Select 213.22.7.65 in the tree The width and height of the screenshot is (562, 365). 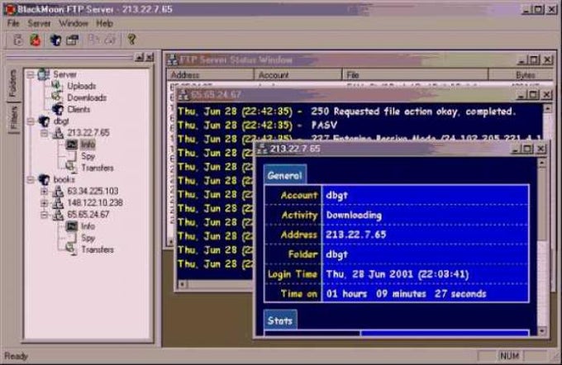coord(88,132)
